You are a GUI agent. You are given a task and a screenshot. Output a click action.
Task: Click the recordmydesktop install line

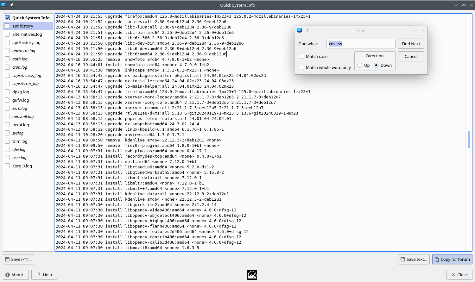tap(139, 156)
